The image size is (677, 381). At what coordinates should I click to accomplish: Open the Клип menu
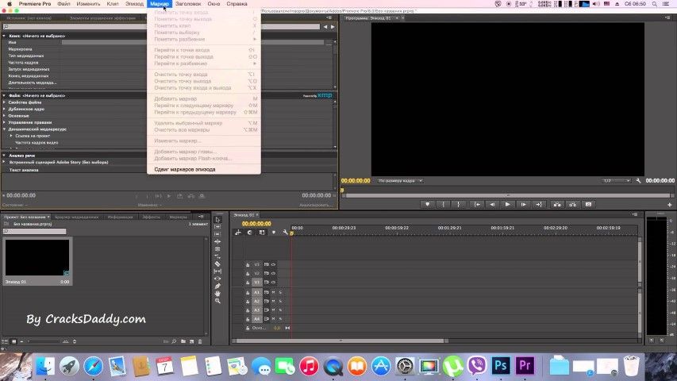point(113,3)
